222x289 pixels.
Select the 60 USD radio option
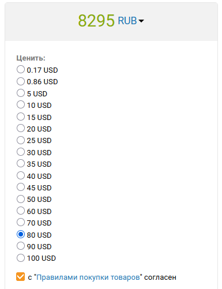coord(21,211)
